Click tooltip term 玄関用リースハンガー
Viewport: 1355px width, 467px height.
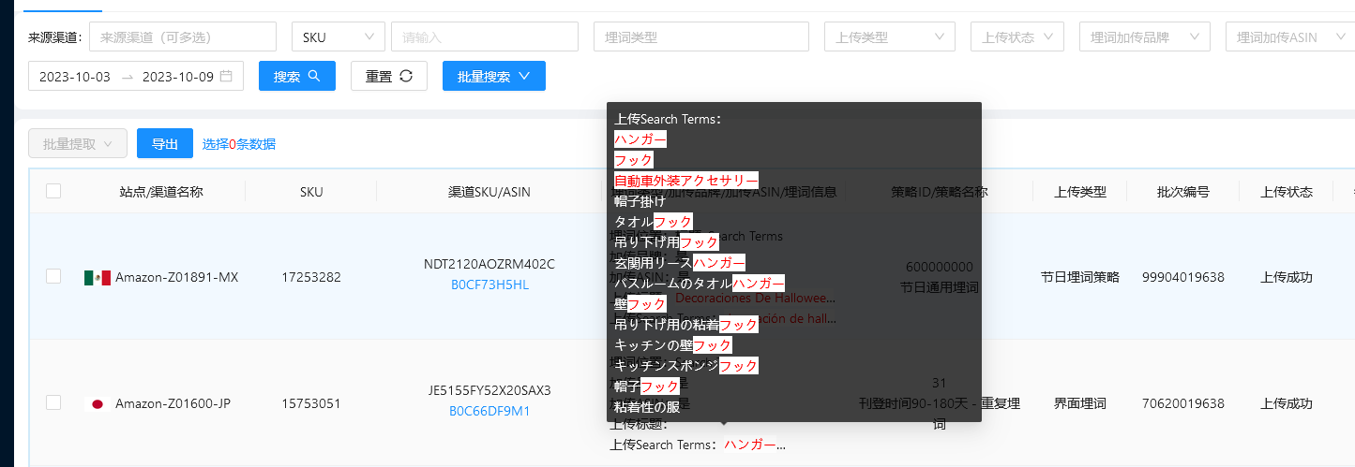point(680,263)
